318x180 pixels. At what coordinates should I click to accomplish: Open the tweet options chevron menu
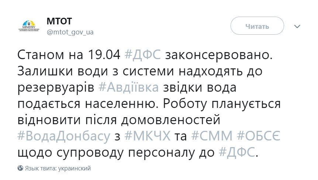[x=297, y=27]
